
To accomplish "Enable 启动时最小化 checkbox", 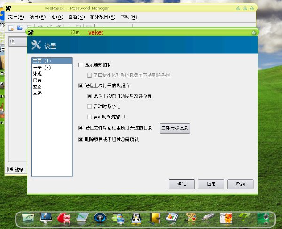I will pyautogui.click(x=89, y=106).
